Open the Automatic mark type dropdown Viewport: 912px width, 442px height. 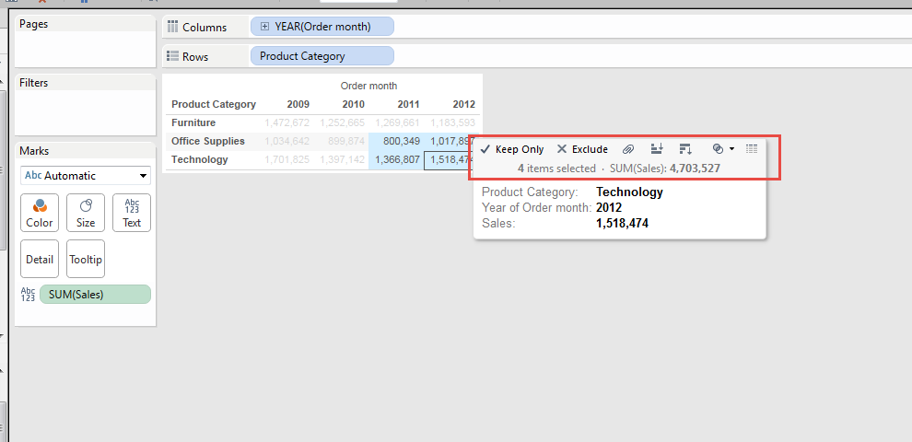point(86,176)
